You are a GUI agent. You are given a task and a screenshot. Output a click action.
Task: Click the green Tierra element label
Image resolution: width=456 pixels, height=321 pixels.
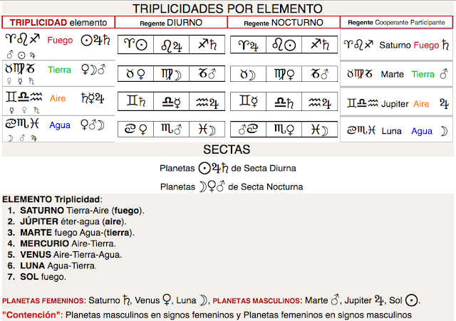pyautogui.click(x=60, y=70)
